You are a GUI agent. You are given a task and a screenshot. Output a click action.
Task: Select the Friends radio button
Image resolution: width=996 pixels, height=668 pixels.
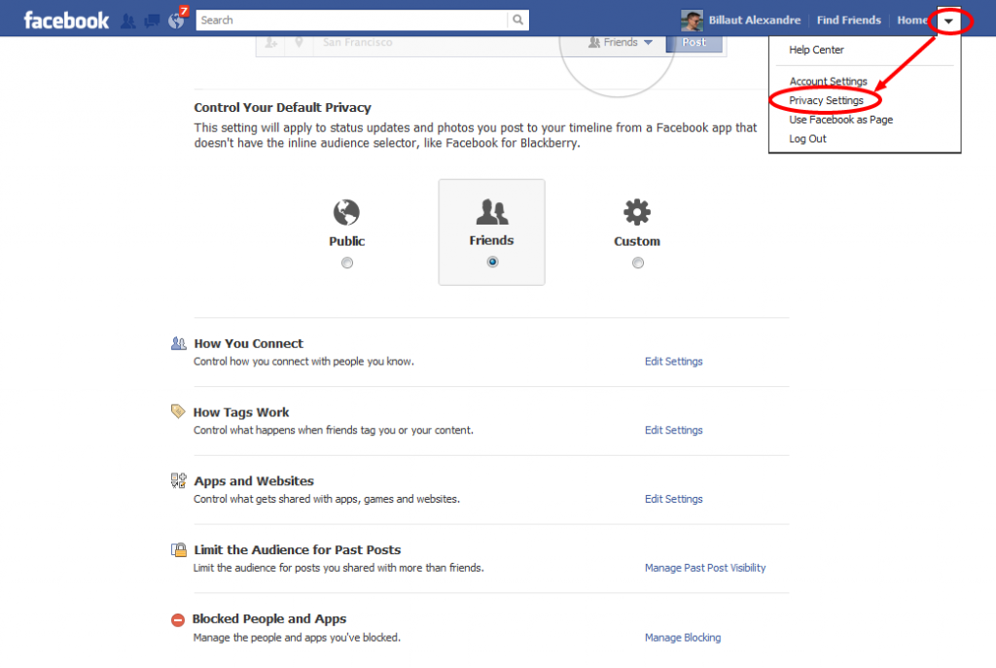coord(492,262)
